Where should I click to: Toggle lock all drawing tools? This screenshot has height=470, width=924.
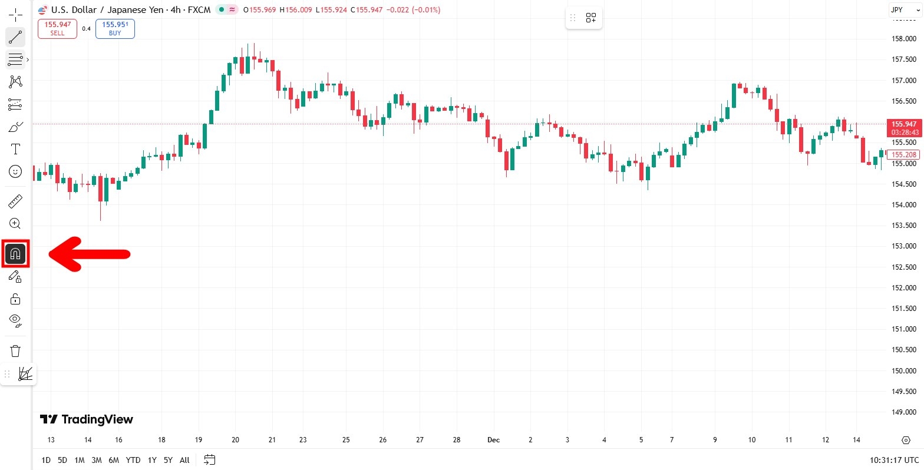point(15,299)
